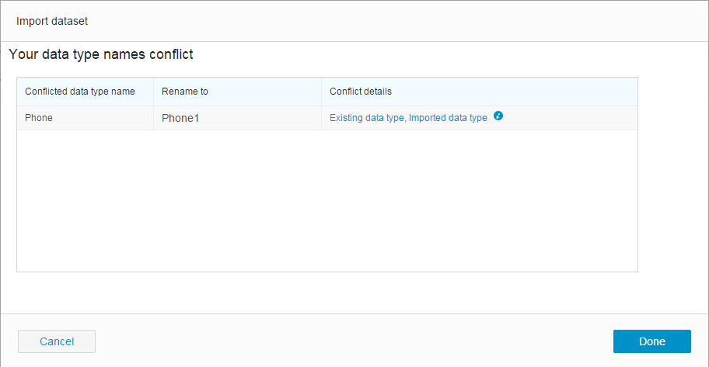This screenshot has height=367, width=709.
Task: Cancel the dataset import
Action: pos(57,341)
